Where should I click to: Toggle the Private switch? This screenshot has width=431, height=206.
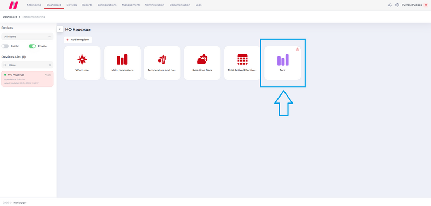point(32,46)
